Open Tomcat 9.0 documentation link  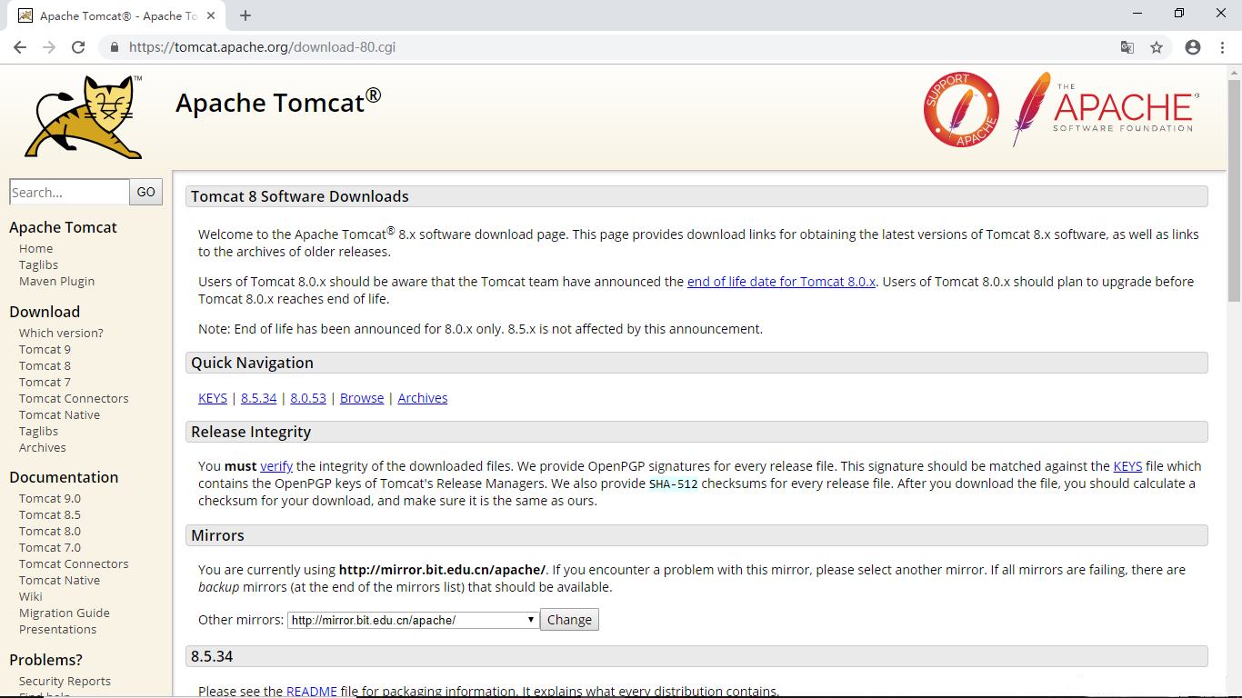pos(50,498)
